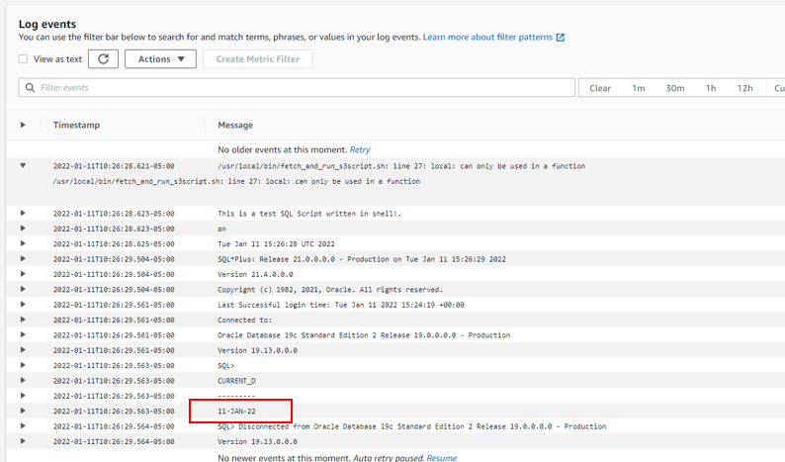Expand the 'SQL>' prompt log row
Viewport: 785px width, 462px height.
point(23,365)
